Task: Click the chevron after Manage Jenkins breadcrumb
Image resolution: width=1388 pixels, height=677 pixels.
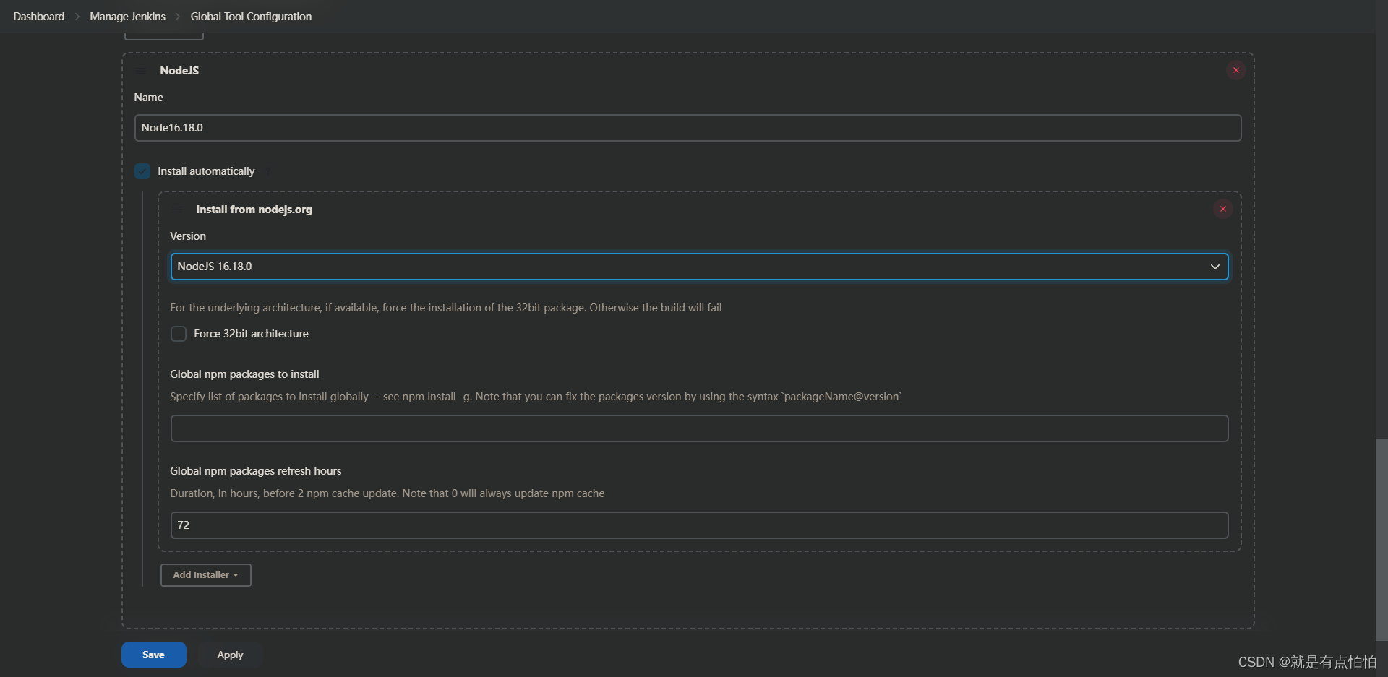Action: point(178,16)
